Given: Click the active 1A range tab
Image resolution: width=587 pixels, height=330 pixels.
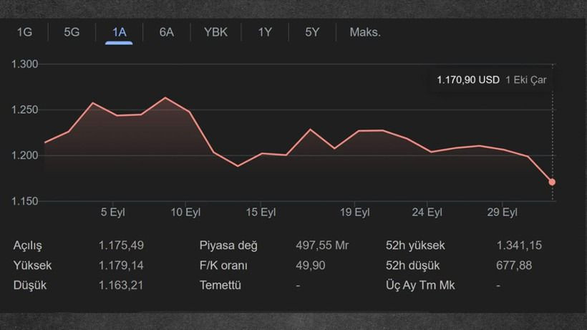Looking at the screenshot, I should [119, 32].
